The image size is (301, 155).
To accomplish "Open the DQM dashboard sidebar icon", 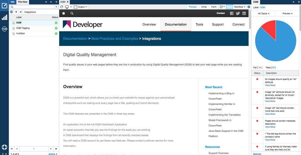I will pos(4,29).
